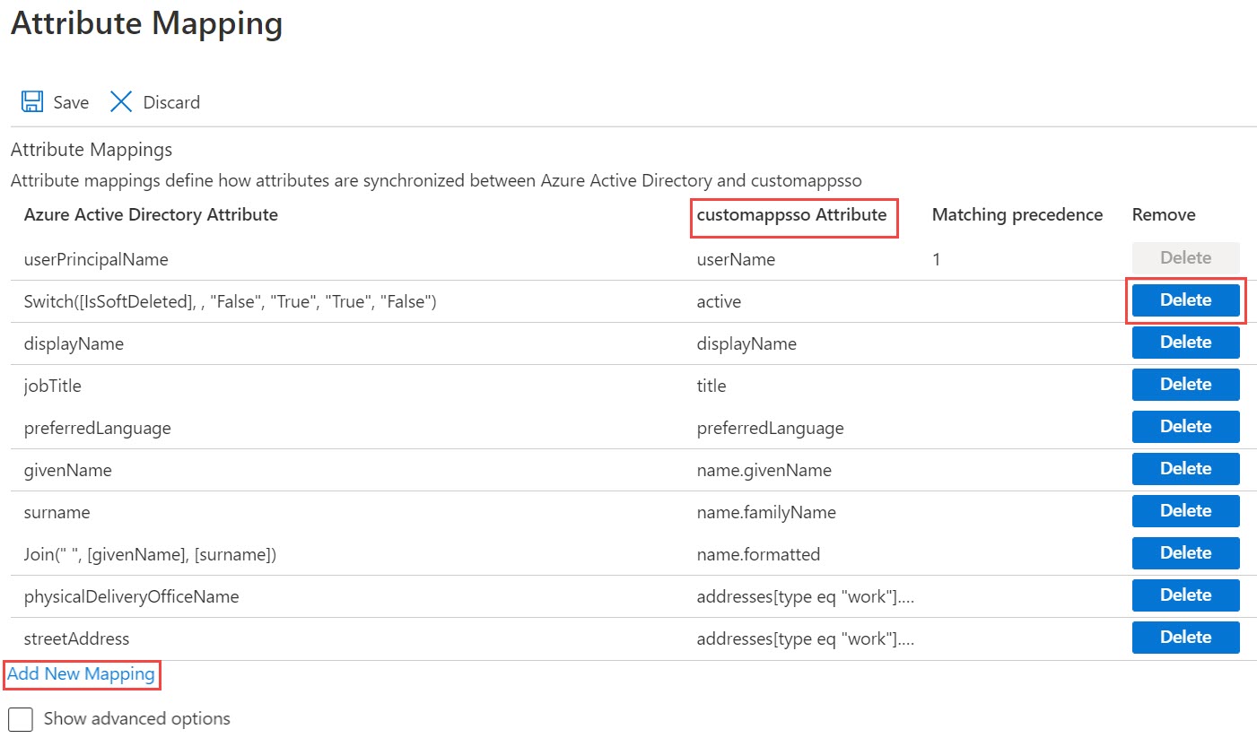Click Azure Active Directory Attribute column header
1257x738 pixels.
pos(151,215)
